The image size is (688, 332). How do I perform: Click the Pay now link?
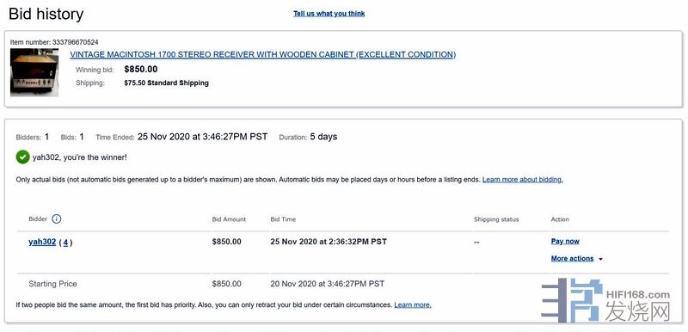click(x=565, y=241)
